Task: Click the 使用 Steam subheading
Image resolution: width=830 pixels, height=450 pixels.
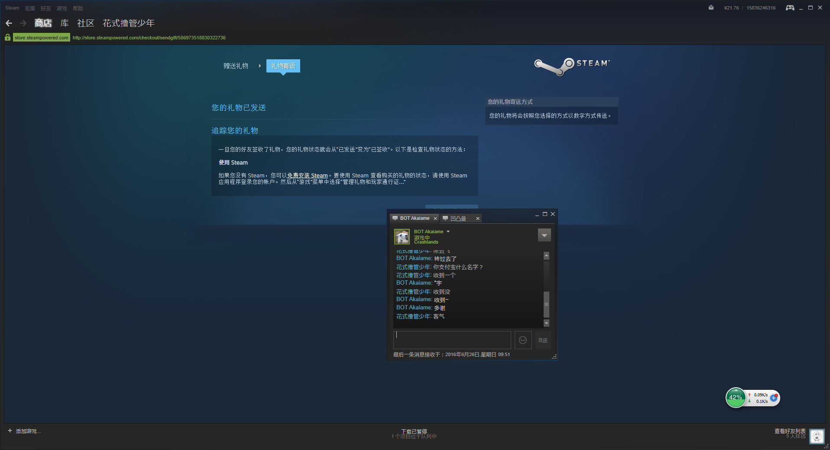Action: click(233, 162)
